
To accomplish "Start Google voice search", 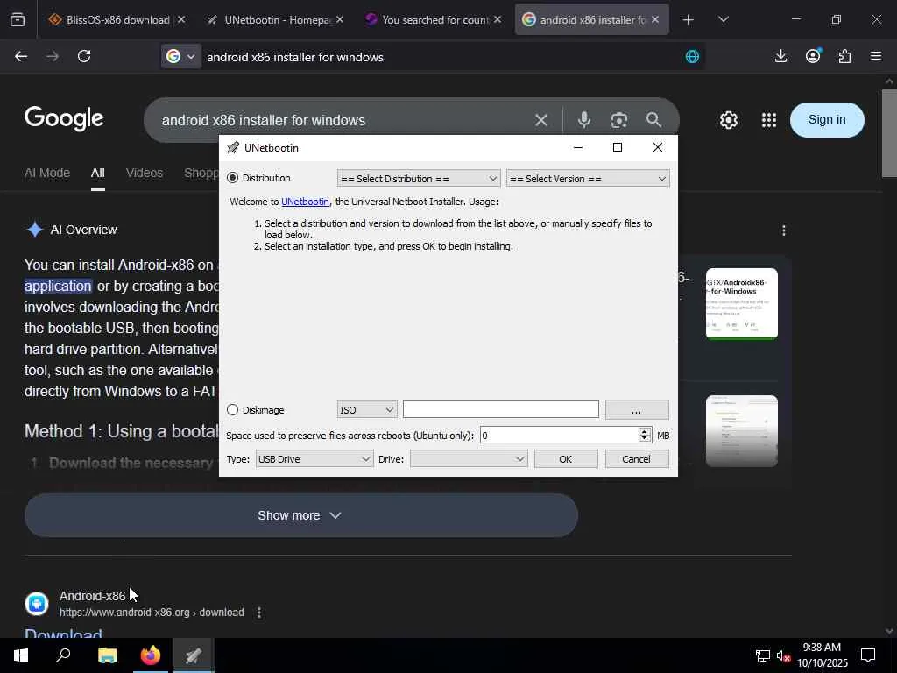I will (x=583, y=120).
